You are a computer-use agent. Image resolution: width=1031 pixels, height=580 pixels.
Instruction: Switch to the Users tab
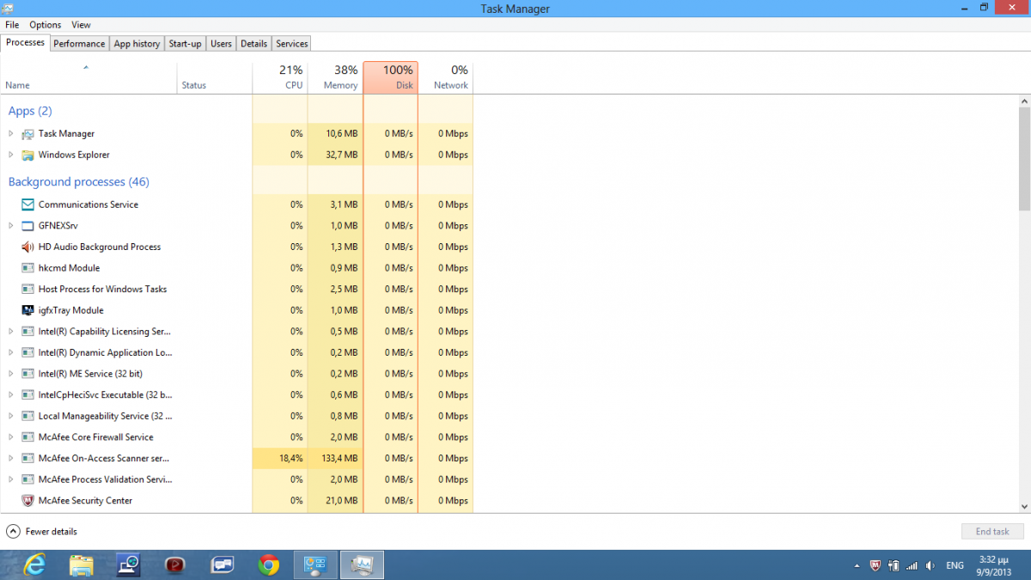click(221, 44)
